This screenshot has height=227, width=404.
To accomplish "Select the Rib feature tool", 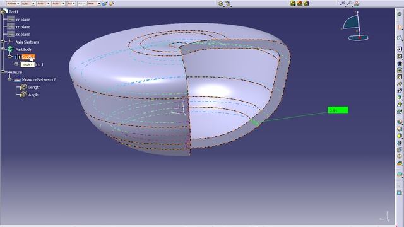I will click(400, 84).
